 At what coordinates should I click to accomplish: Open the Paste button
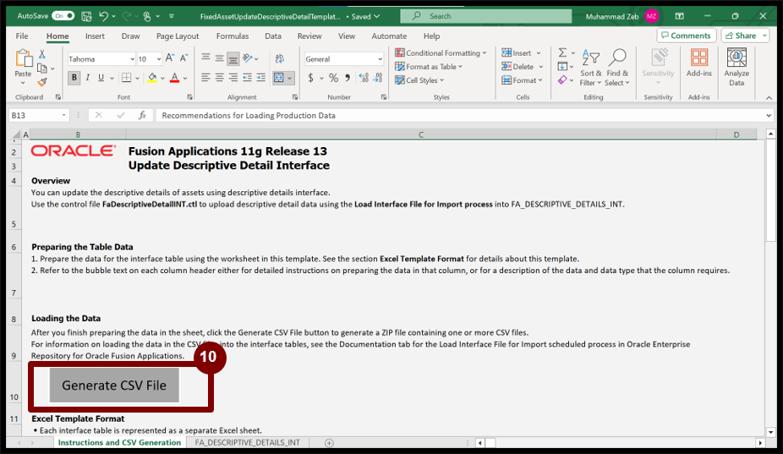click(x=23, y=64)
